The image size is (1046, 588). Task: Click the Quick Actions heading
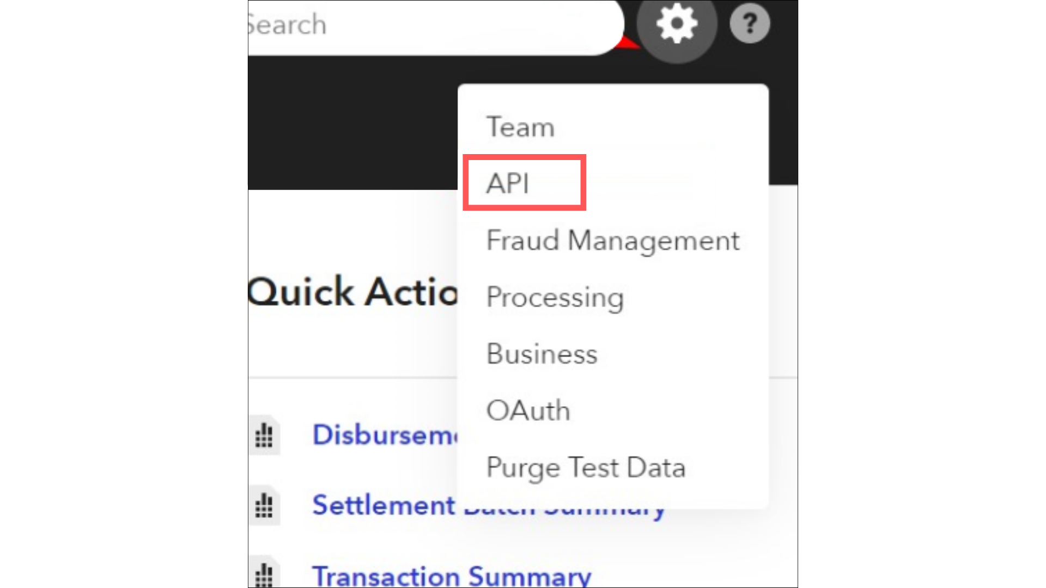(x=353, y=291)
